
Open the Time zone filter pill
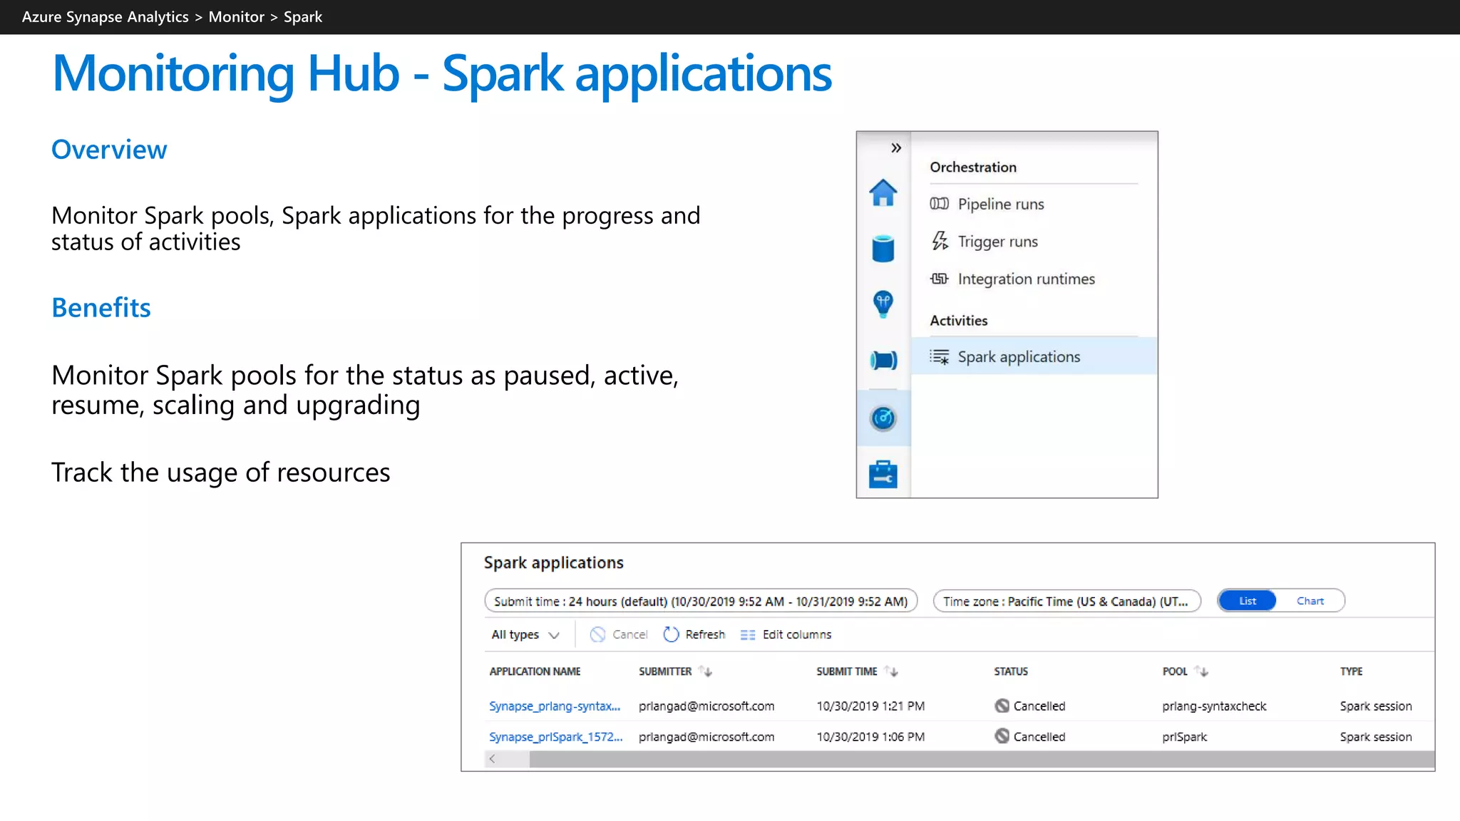click(x=1066, y=601)
